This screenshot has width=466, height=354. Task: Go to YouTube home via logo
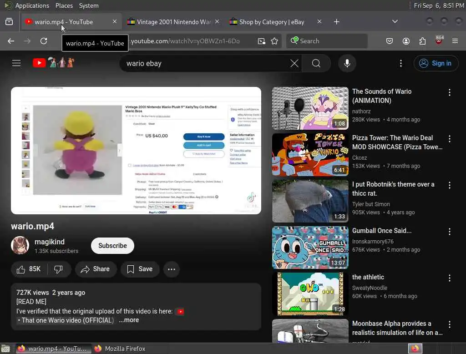point(54,63)
